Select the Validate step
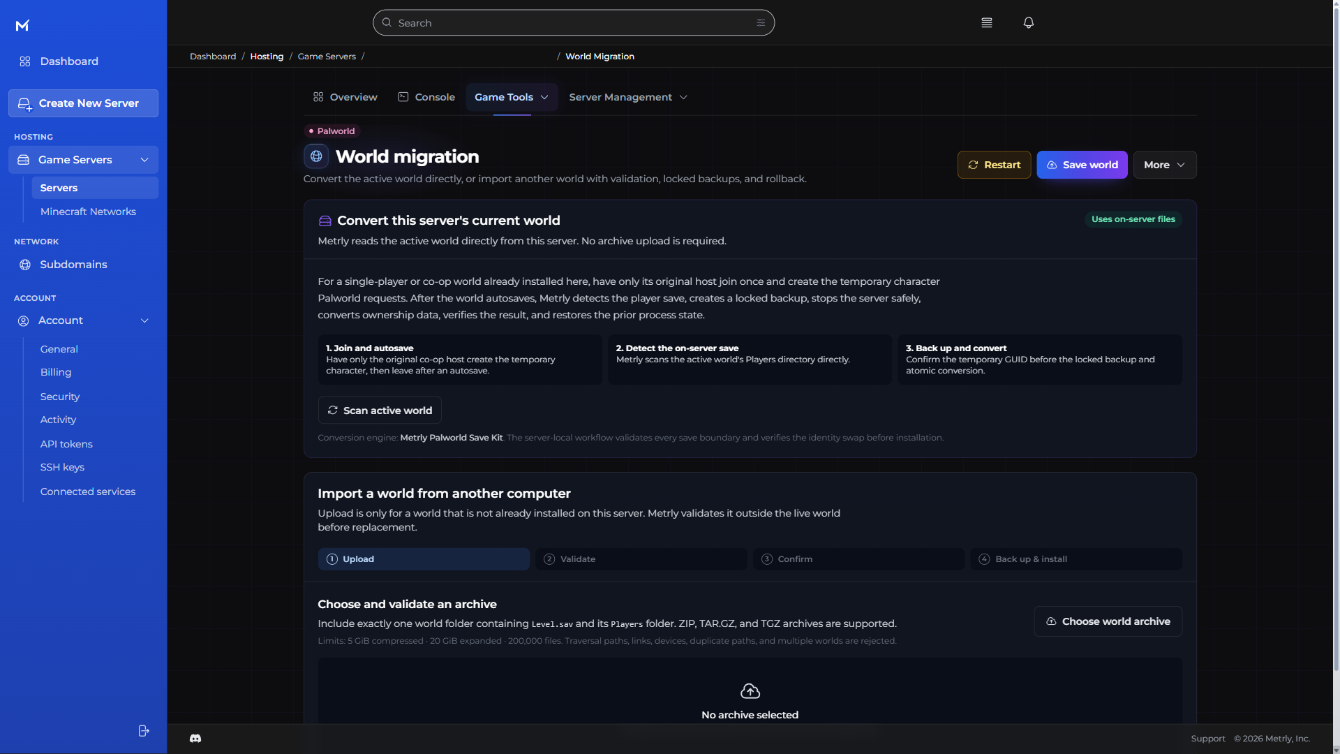This screenshot has height=754, width=1340. (641, 559)
